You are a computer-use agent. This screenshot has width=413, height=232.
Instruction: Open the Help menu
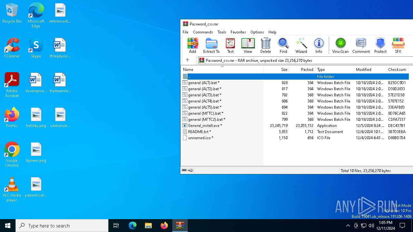tap(272, 32)
